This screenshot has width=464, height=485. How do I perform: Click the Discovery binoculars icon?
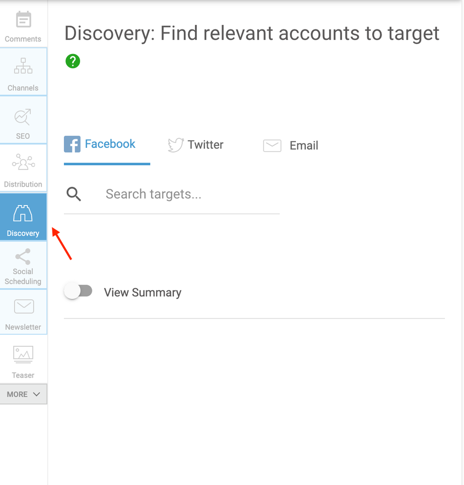pyautogui.click(x=23, y=214)
